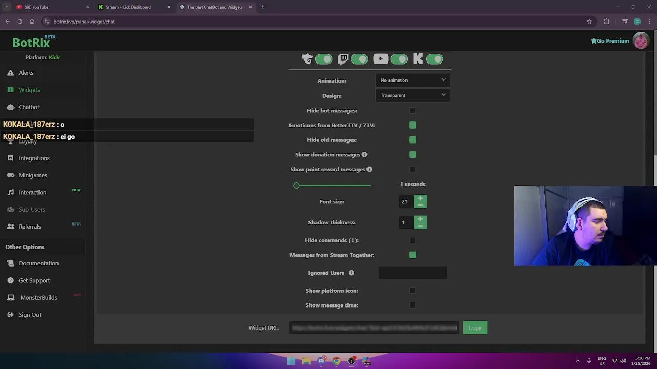Click the browser reload page icon
This screenshot has height=369, width=657.
pos(20,22)
